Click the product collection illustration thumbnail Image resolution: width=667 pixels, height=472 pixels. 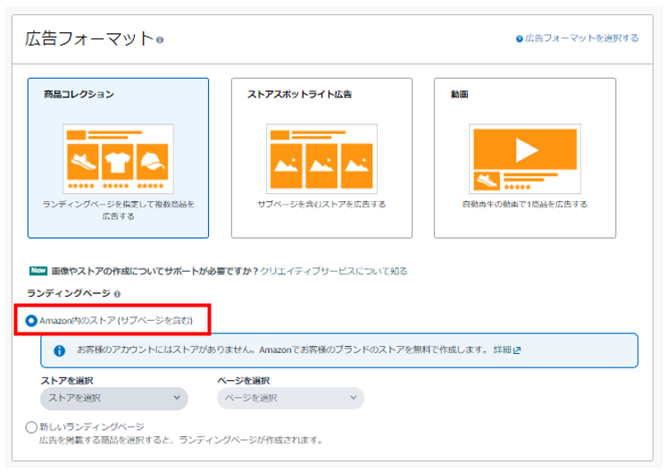[x=118, y=159]
